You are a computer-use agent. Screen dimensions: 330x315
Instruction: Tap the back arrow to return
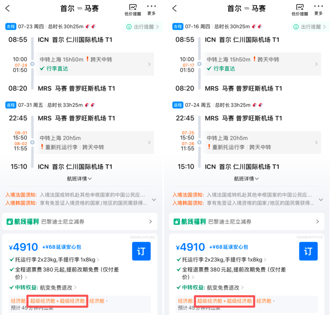(7, 8)
